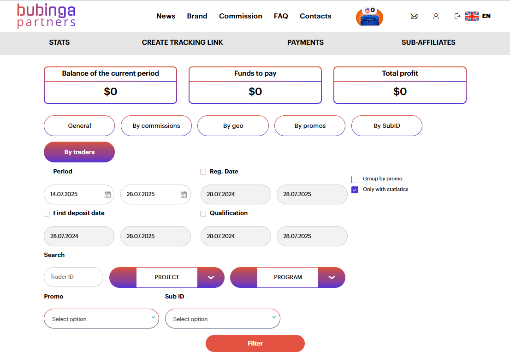Click the red Filter button
The image size is (510, 364).
[255, 344]
